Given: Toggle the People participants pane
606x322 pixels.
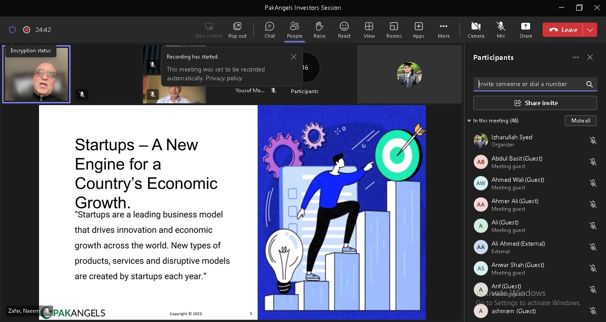Looking at the screenshot, I should (x=295, y=30).
